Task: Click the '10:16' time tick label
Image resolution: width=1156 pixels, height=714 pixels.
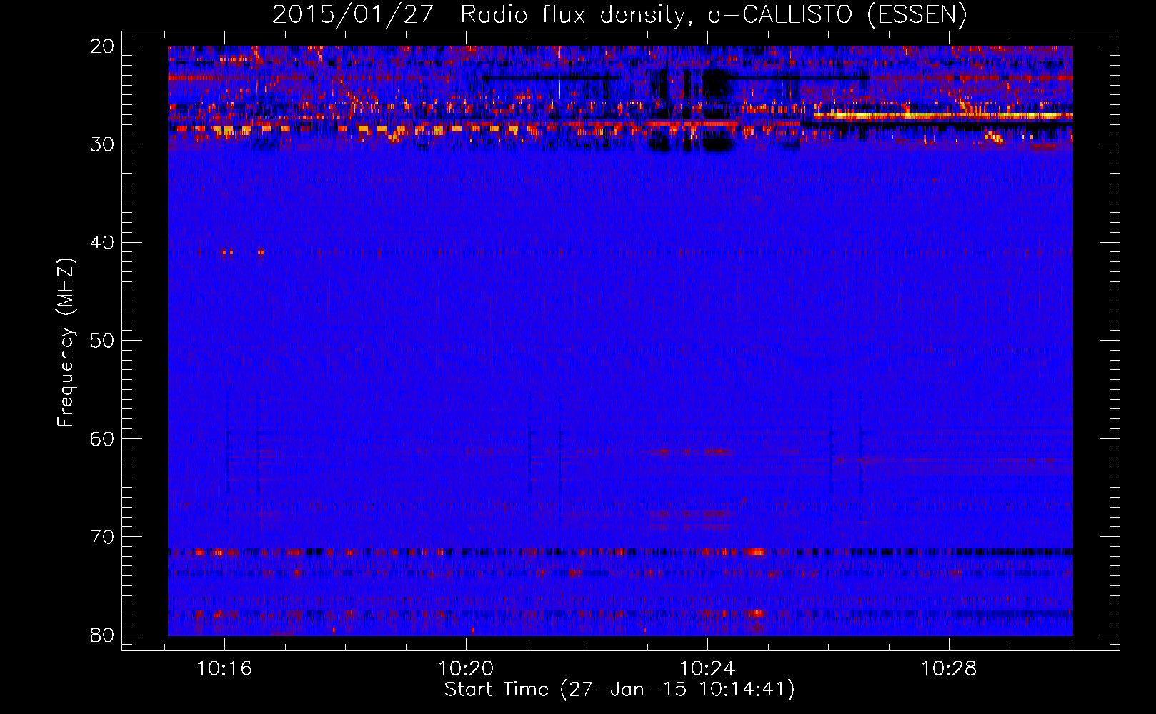Action: point(224,669)
